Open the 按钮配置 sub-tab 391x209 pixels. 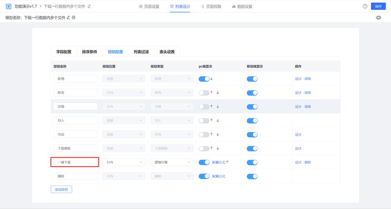click(x=115, y=52)
